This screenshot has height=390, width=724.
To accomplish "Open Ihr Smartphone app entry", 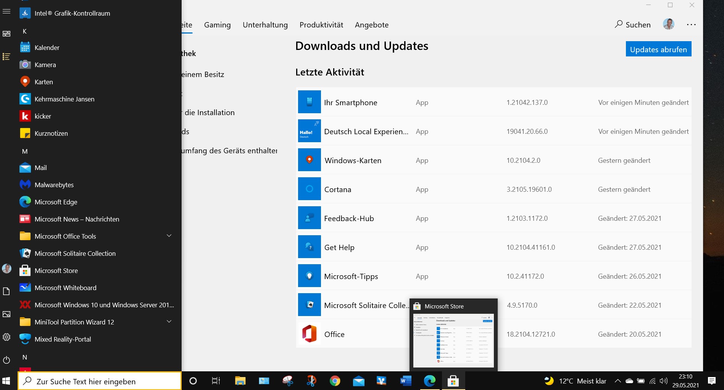I will 493,102.
